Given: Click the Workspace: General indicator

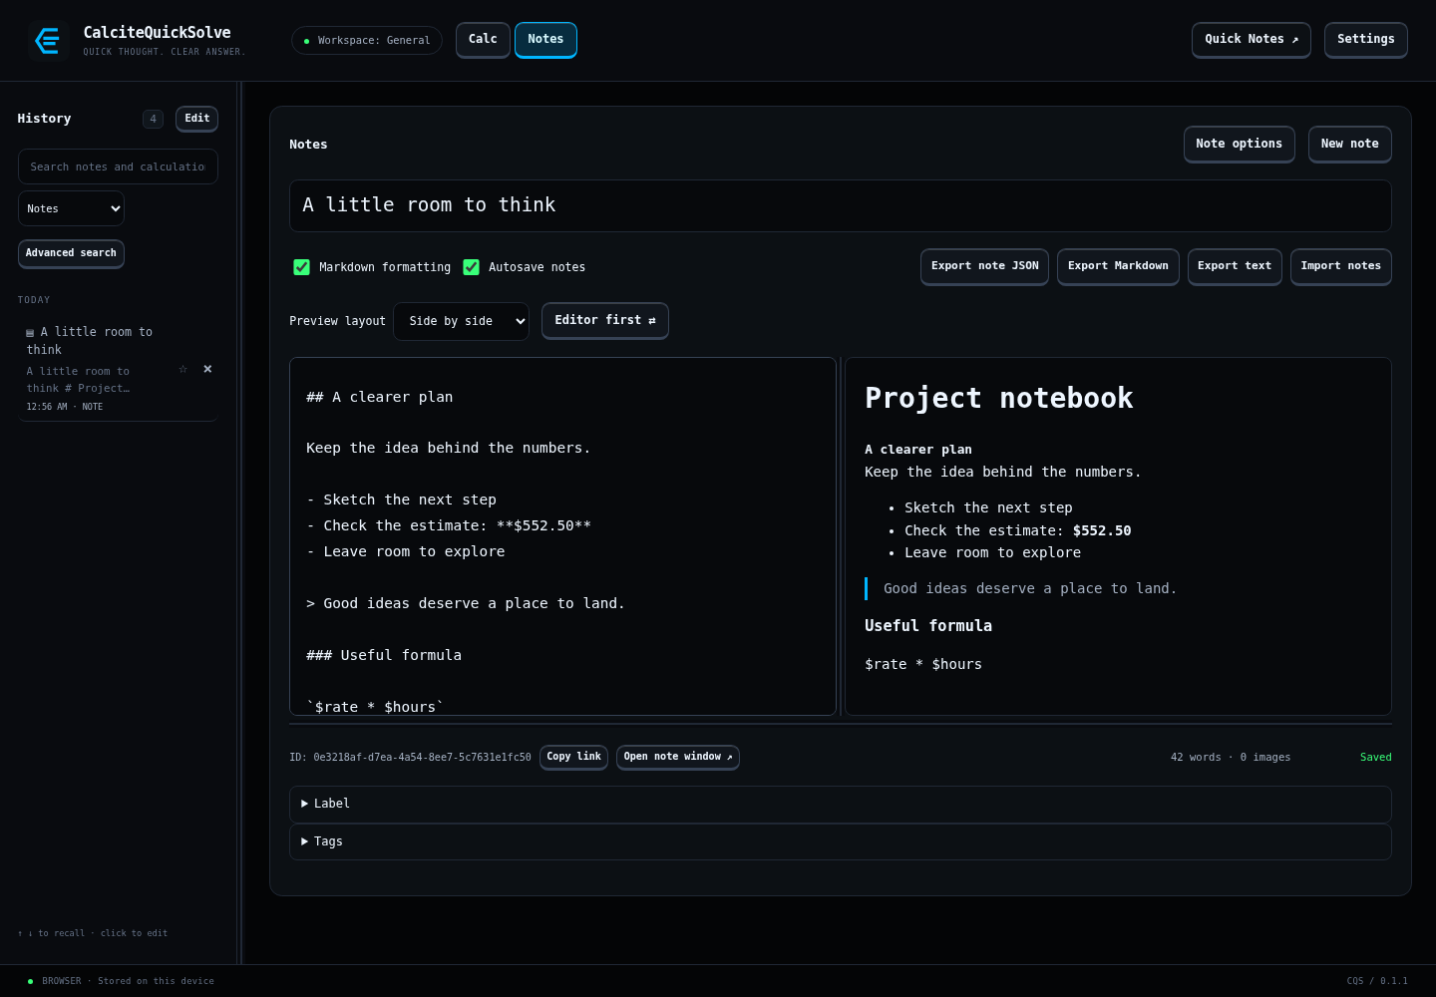Looking at the screenshot, I should pyautogui.click(x=367, y=41).
